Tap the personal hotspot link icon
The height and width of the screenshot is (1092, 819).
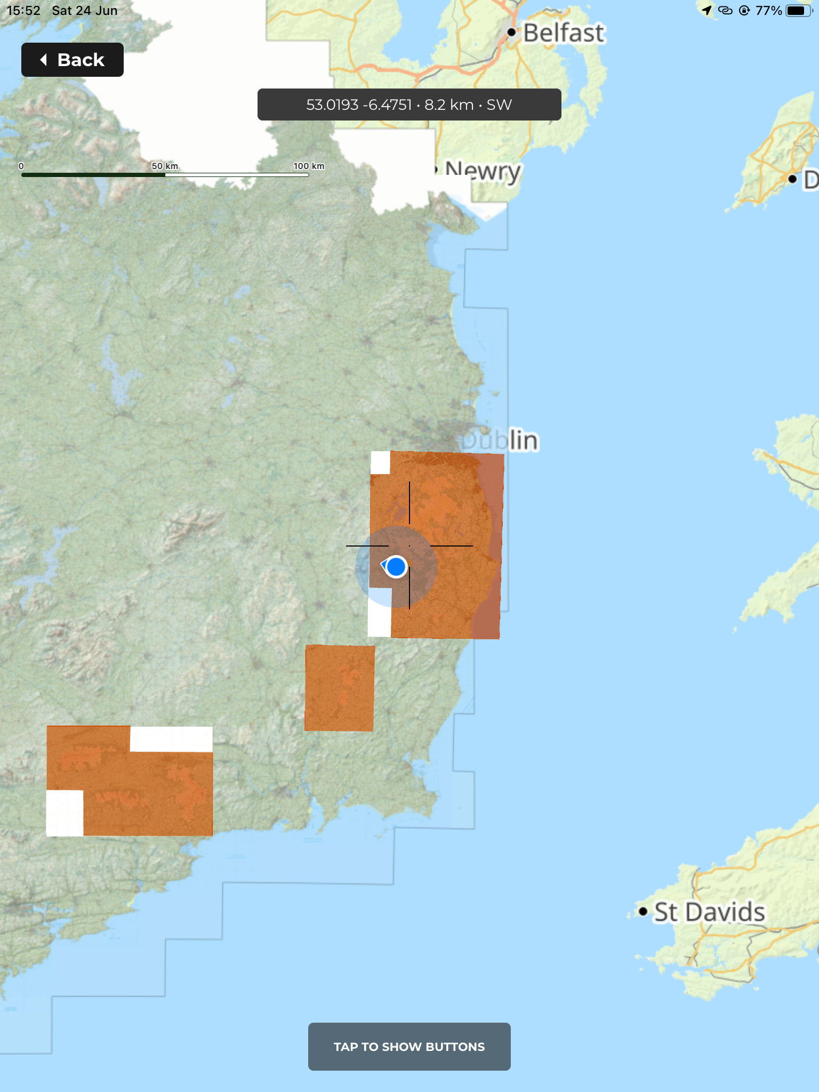[725, 11]
